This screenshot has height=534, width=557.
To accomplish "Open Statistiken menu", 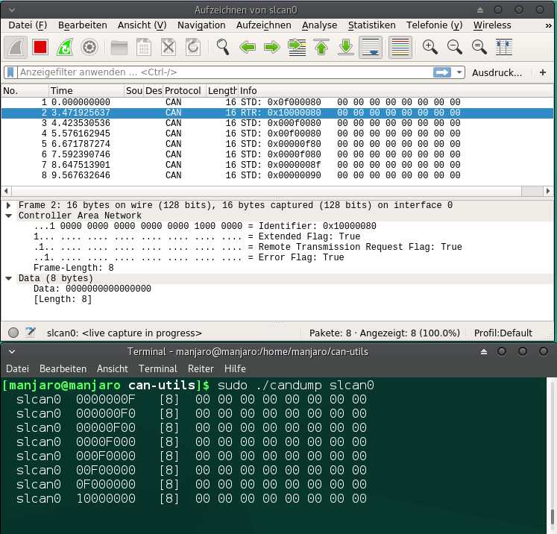I will pyautogui.click(x=371, y=25).
